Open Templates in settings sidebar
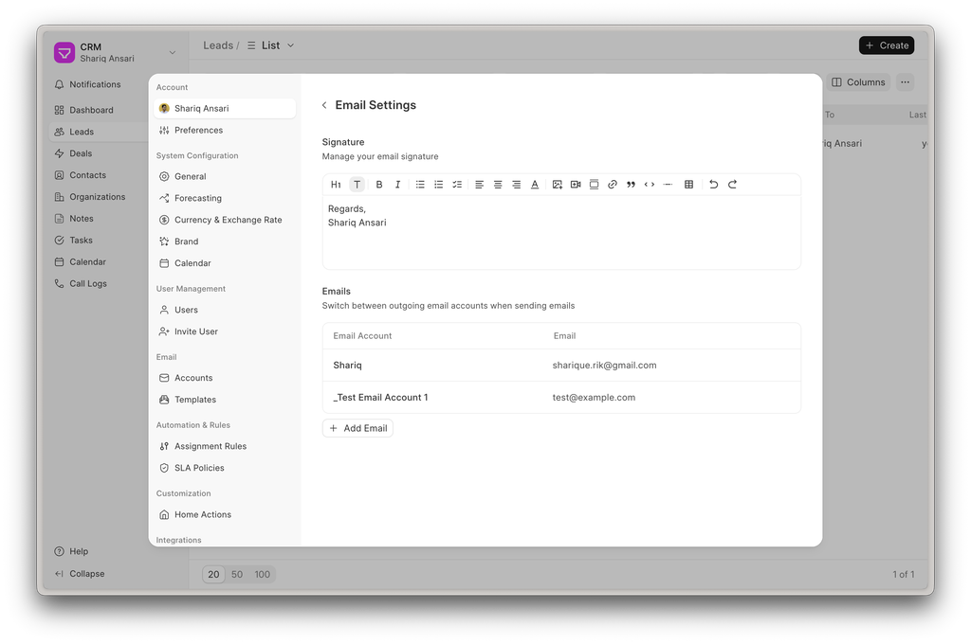The height and width of the screenshot is (644, 971). pyautogui.click(x=195, y=400)
